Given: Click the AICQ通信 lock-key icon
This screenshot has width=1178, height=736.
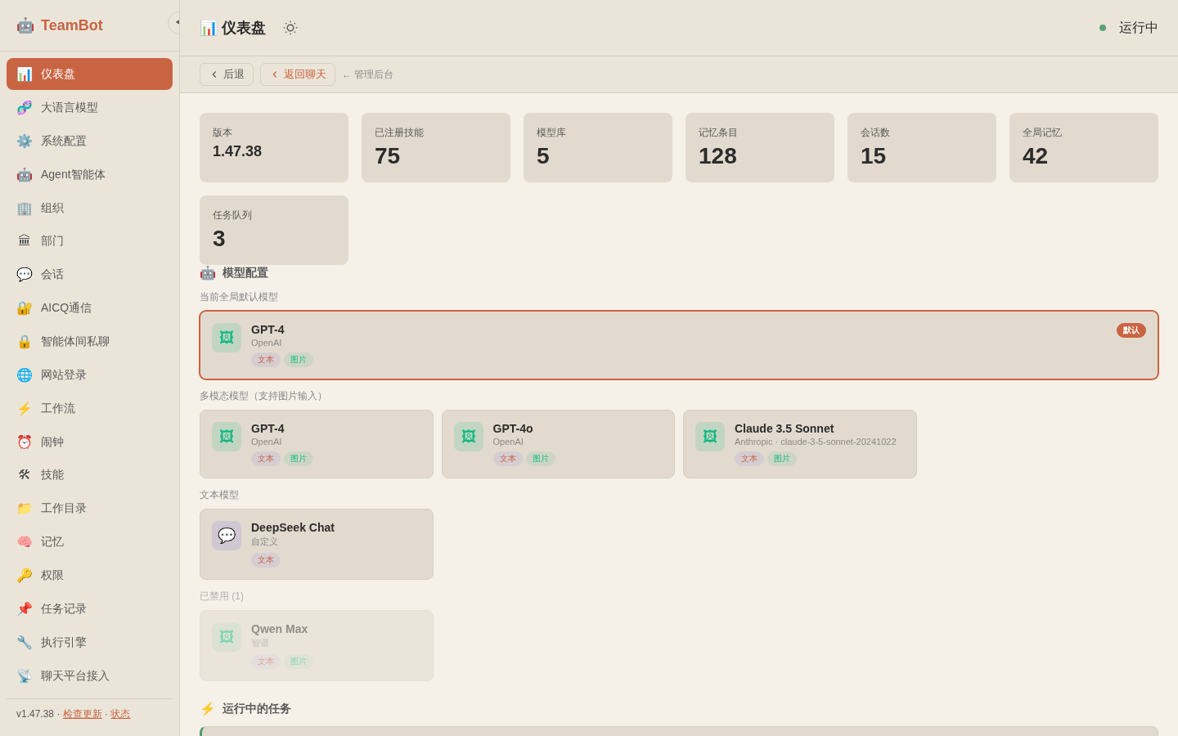Looking at the screenshot, I should tap(25, 307).
